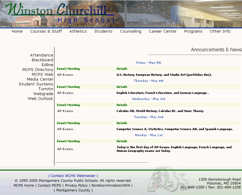Open the Attendance sidebar link
242x195 pixels.
click(41, 55)
